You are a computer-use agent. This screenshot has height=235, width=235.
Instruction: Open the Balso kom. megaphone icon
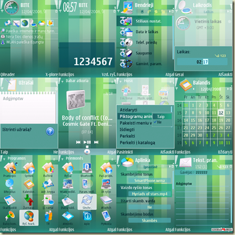coord(10,216)
